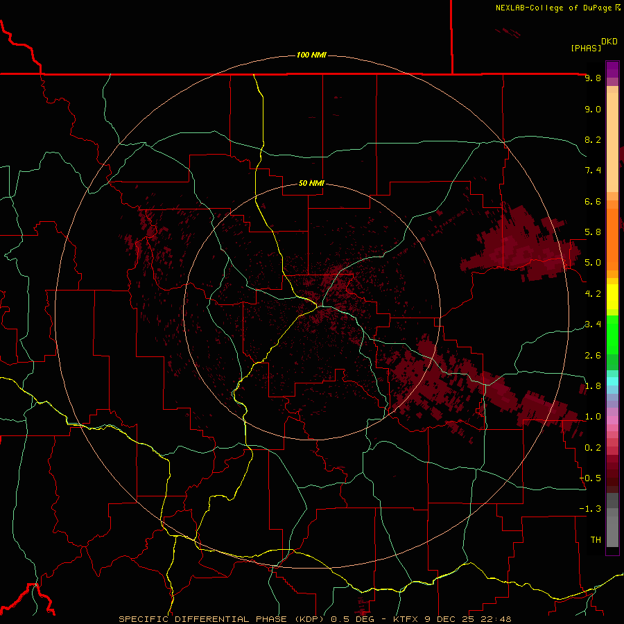Pick the yellow segment of color bar
The width and height of the screenshot is (624, 624).
click(612, 297)
